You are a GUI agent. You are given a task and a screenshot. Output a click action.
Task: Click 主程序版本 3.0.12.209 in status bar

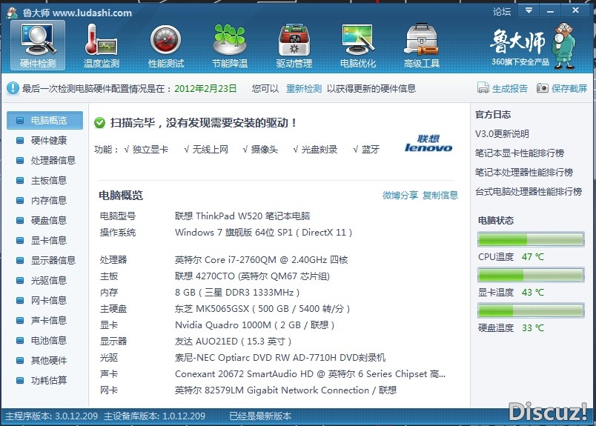tap(51, 416)
